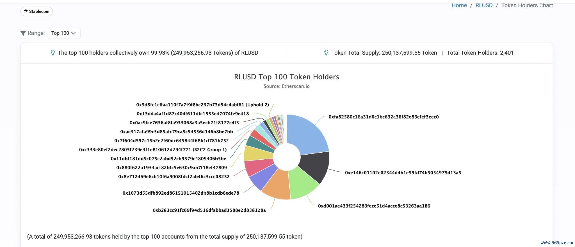Viewport: 575px width, 247px height.
Task: Click the Stablecoin hashtag tag
Action: click(x=36, y=11)
